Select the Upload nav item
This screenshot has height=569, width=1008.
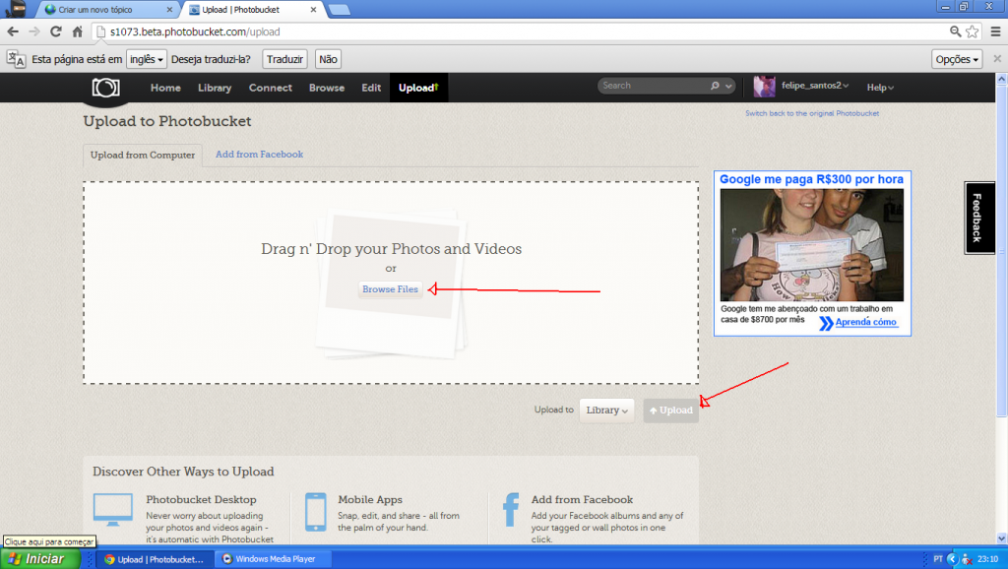(418, 88)
